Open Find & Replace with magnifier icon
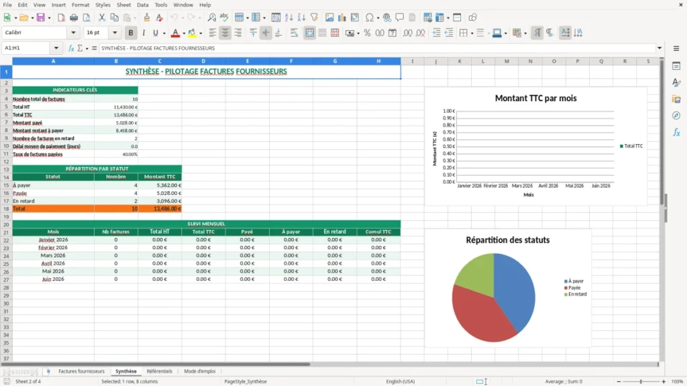 click(x=211, y=17)
